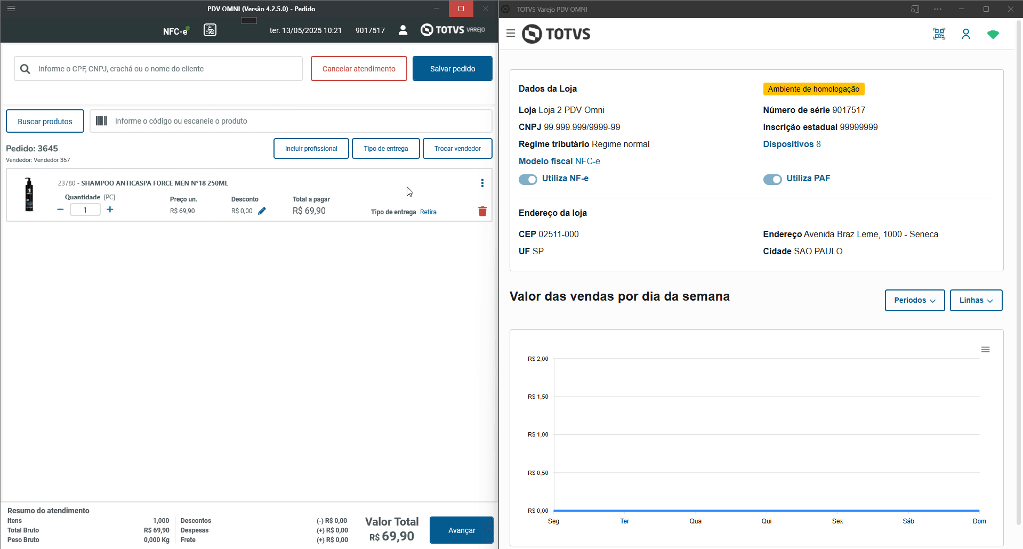This screenshot has width=1023, height=549.
Task: Click Trocar vendedor button
Action: coord(457,149)
